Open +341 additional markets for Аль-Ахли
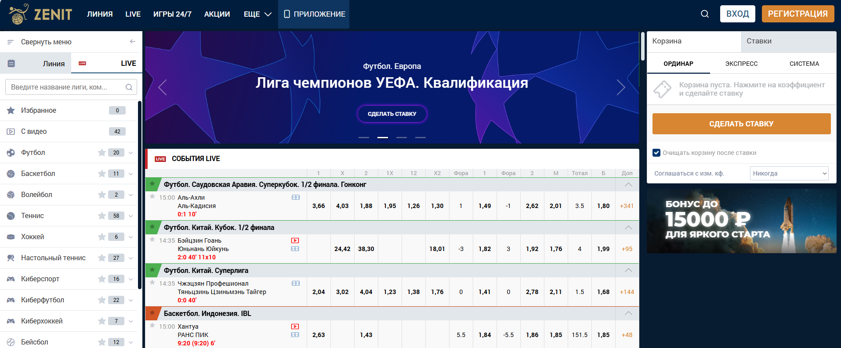Screen dimensions: 841x348 pos(627,206)
